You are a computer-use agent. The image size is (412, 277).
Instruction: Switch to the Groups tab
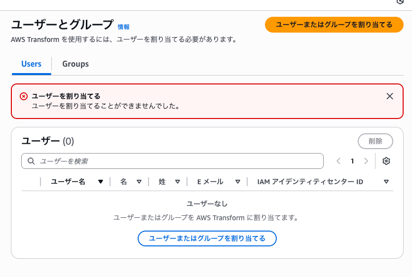click(x=75, y=64)
